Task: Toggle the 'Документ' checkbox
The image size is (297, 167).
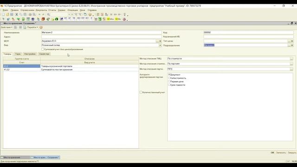Action: pos(169,75)
